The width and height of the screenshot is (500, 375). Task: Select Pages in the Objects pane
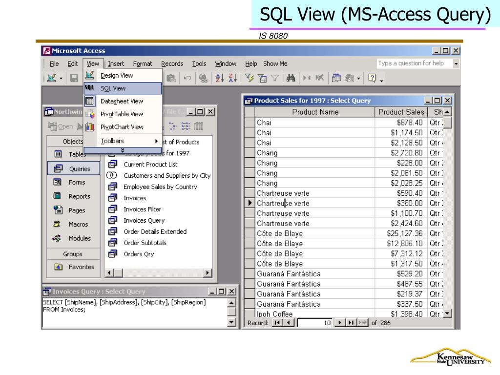tap(73, 210)
